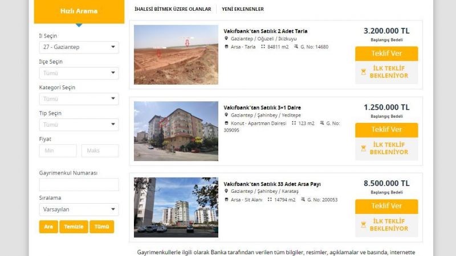This screenshot has width=456, height=256.
Task: Click the Temizle button
Action: [74, 226]
